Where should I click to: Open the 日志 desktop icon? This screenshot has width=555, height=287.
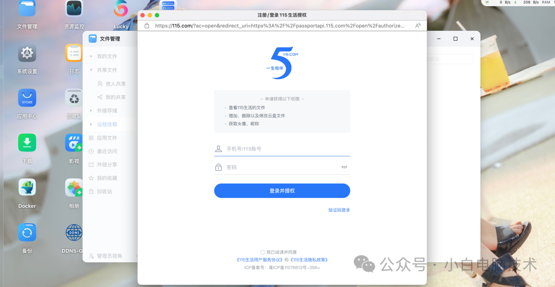coord(74,53)
